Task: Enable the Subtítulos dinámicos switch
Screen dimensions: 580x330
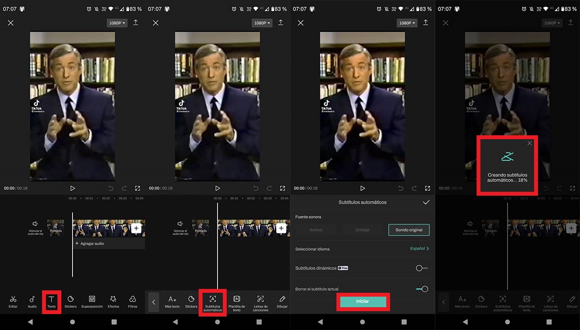Action: (421, 268)
